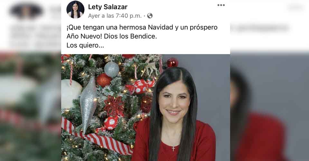The image size is (309, 161).
Task: Click the 'Los quiero...' text line
Action: coord(85,45)
